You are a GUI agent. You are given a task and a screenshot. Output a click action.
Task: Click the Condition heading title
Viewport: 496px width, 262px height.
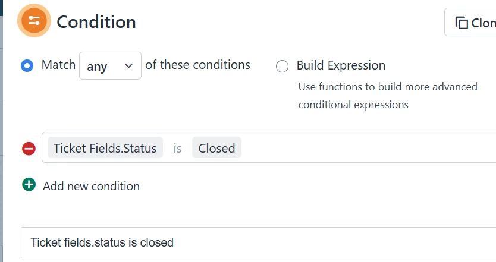coord(96,22)
